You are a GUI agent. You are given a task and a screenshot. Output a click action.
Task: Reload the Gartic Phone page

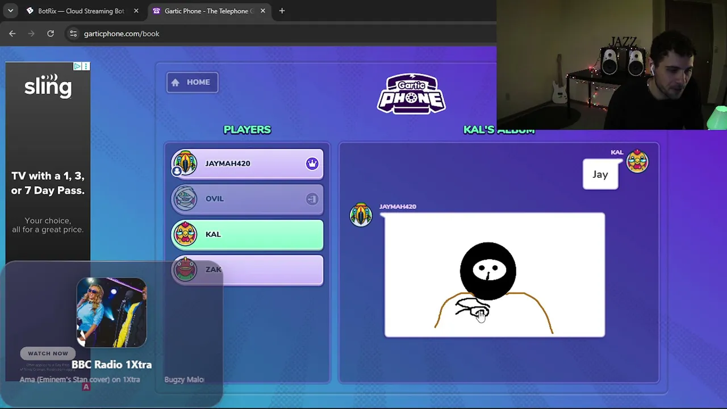click(x=51, y=34)
